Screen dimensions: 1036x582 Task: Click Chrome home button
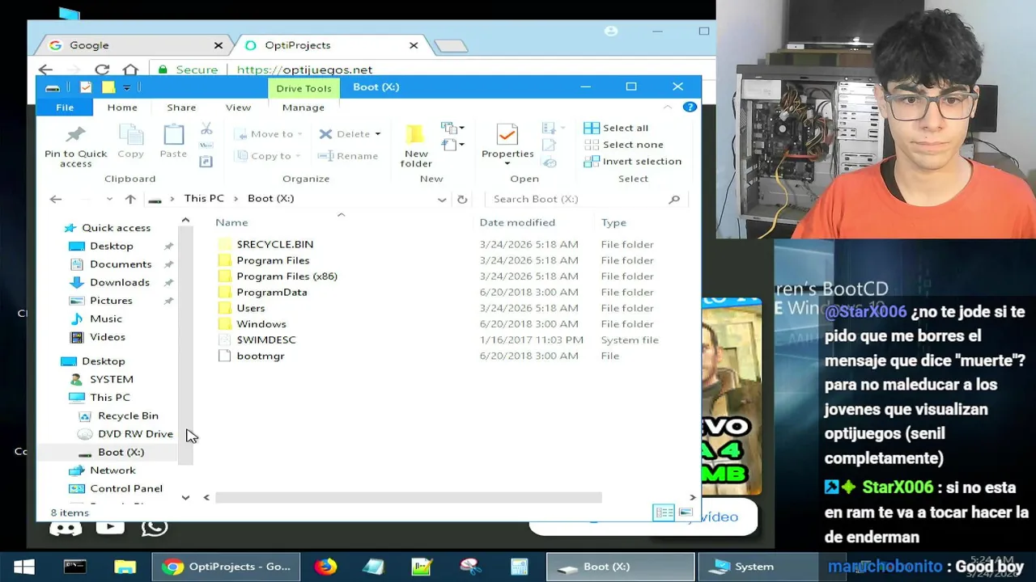coord(130,70)
